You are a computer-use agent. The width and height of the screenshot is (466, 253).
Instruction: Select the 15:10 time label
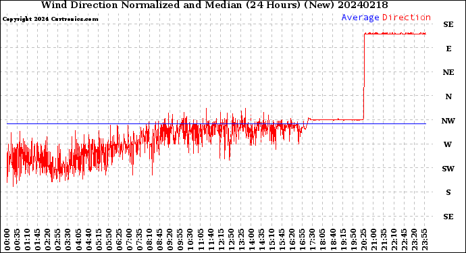click(271, 240)
